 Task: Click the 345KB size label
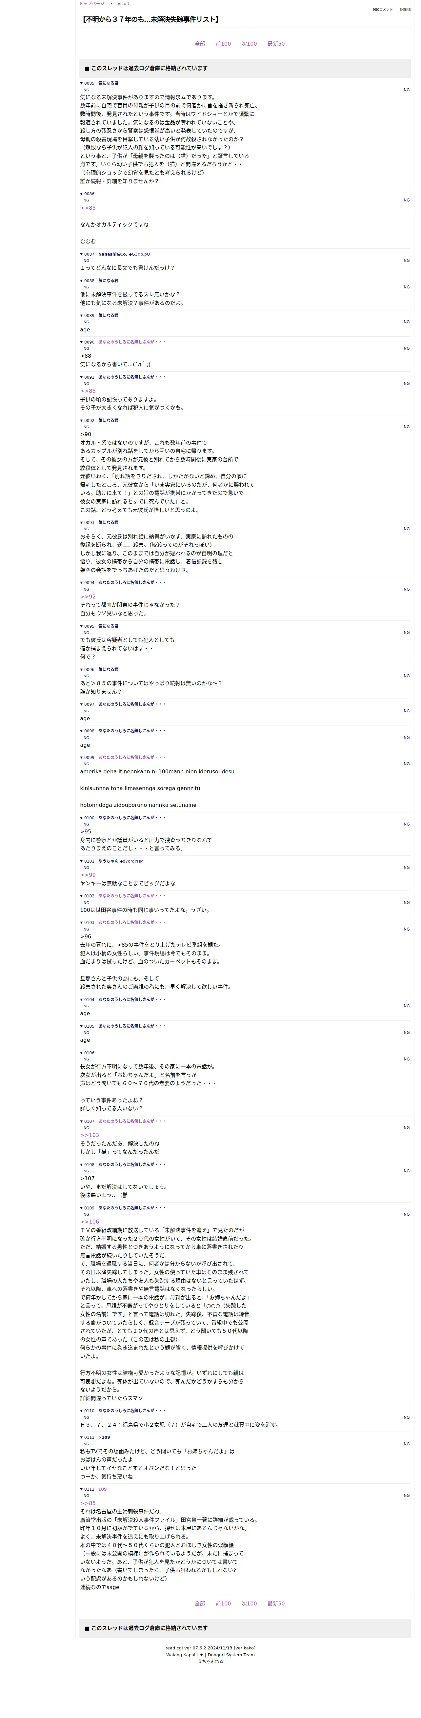tap(405, 10)
